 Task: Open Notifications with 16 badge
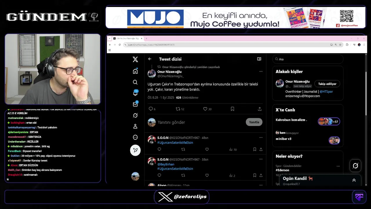click(135, 93)
